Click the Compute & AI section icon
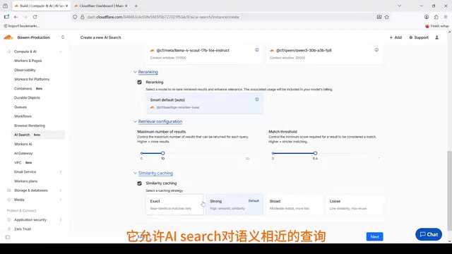This screenshot has width=452, height=254. tap(8, 52)
